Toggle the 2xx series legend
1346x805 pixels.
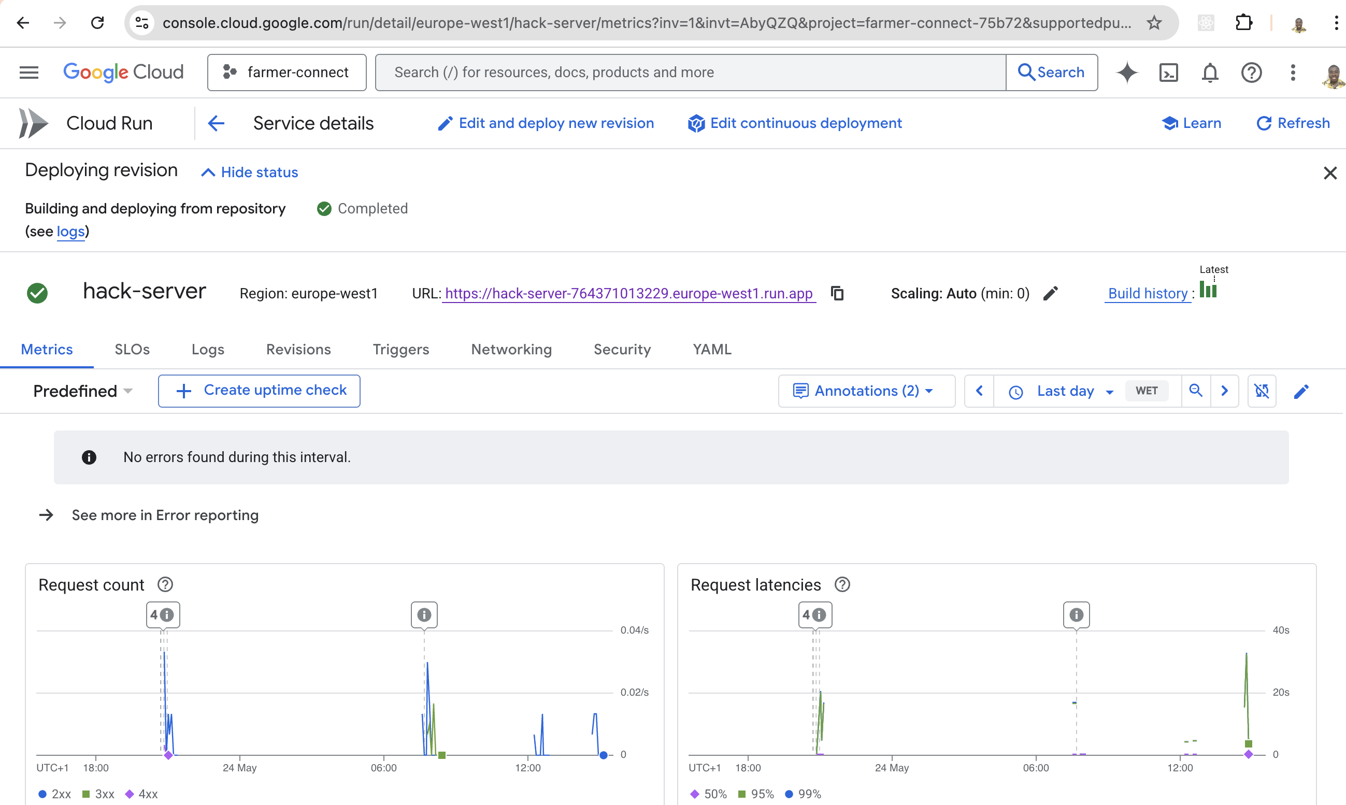pos(55,794)
